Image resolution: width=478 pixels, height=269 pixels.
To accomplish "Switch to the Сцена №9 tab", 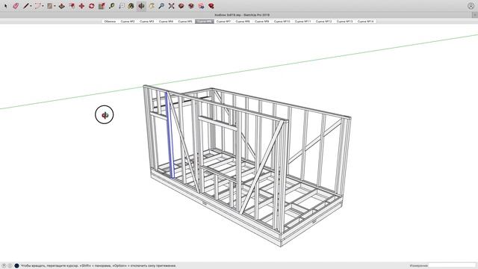I will click(x=262, y=22).
